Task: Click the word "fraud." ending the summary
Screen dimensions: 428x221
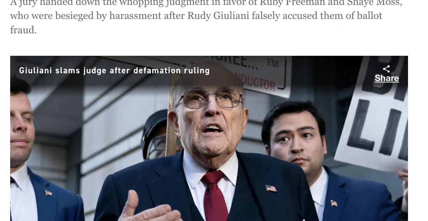Action: tap(23, 30)
